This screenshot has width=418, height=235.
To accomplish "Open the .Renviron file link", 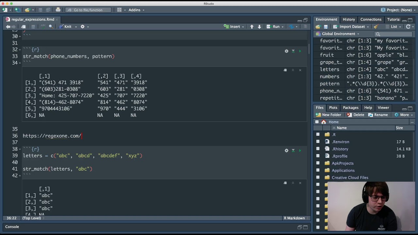I will pyautogui.click(x=341, y=142).
